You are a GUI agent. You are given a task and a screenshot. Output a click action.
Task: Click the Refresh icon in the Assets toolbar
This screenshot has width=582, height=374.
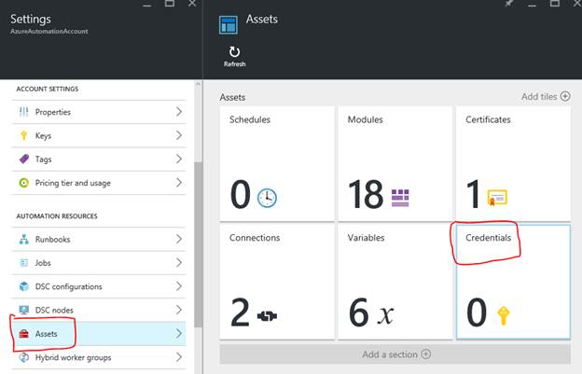234,52
